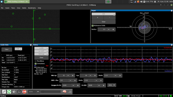Click the notification bell in system tray
This screenshot has height=97, width=173.
tap(155, 2)
